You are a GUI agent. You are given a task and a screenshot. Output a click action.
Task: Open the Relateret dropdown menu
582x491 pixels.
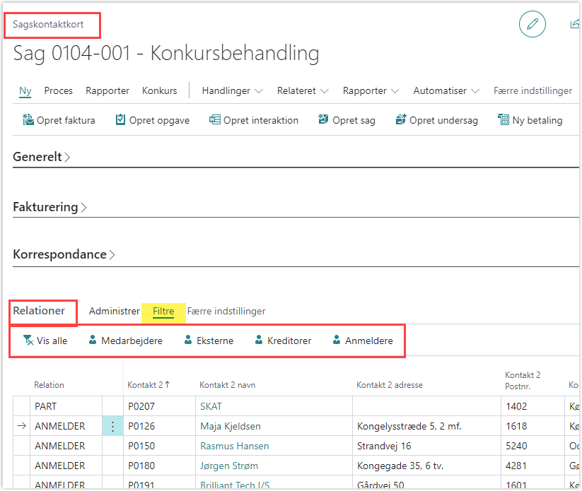pos(303,91)
